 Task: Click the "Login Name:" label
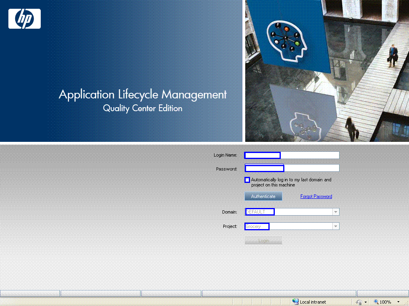point(225,155)
